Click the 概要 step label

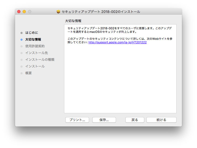click(x=29, y=73)
